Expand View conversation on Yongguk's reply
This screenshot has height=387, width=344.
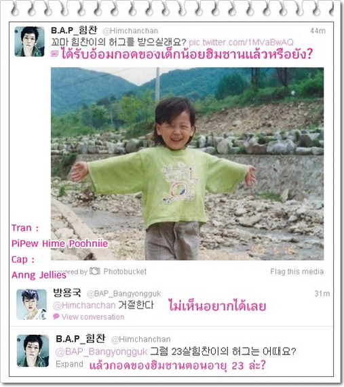click(93, 317)
